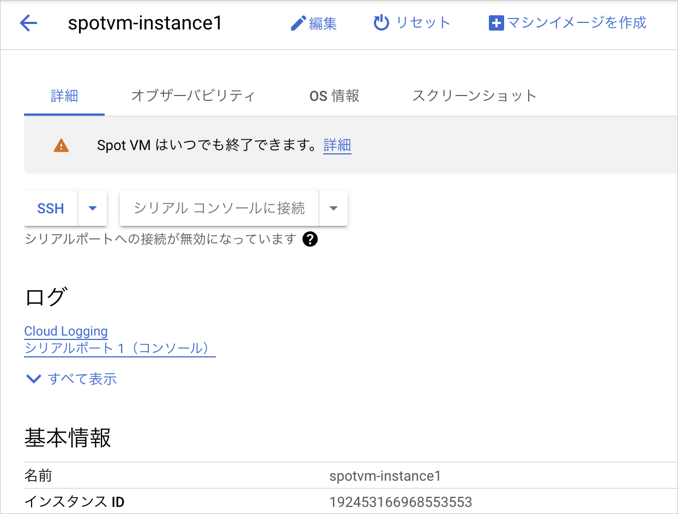
Task: Click the シリアル コンソールに接続 field
Action: coord(218,208)
